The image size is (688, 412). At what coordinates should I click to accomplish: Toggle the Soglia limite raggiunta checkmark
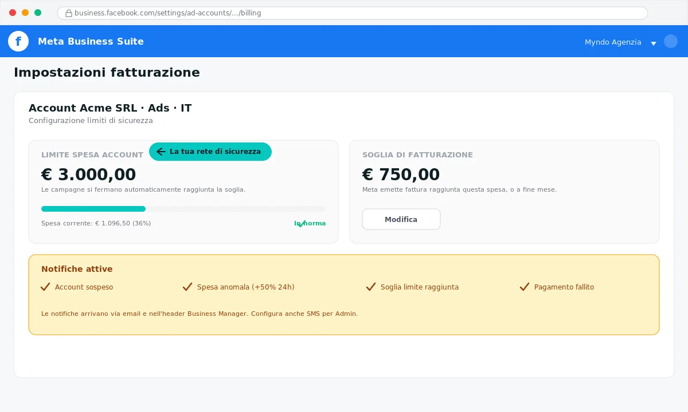point(370,287)
